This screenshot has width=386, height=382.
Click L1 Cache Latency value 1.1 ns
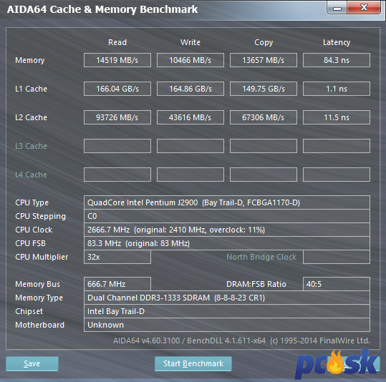click(x=337, y=89)
